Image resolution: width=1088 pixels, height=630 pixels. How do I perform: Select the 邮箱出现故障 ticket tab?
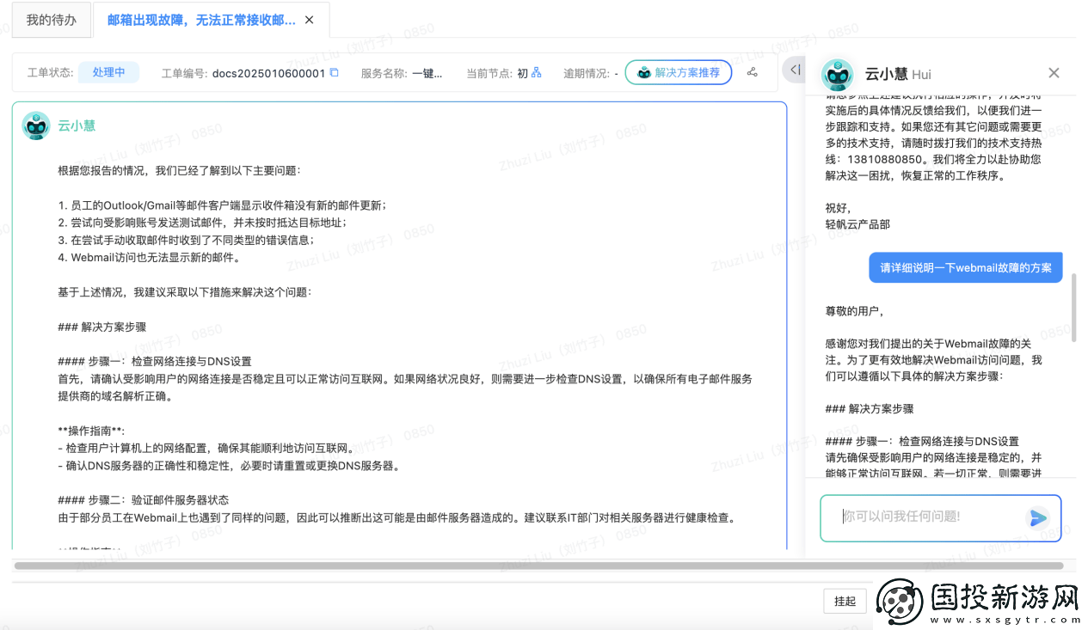[x=201, y=20]
